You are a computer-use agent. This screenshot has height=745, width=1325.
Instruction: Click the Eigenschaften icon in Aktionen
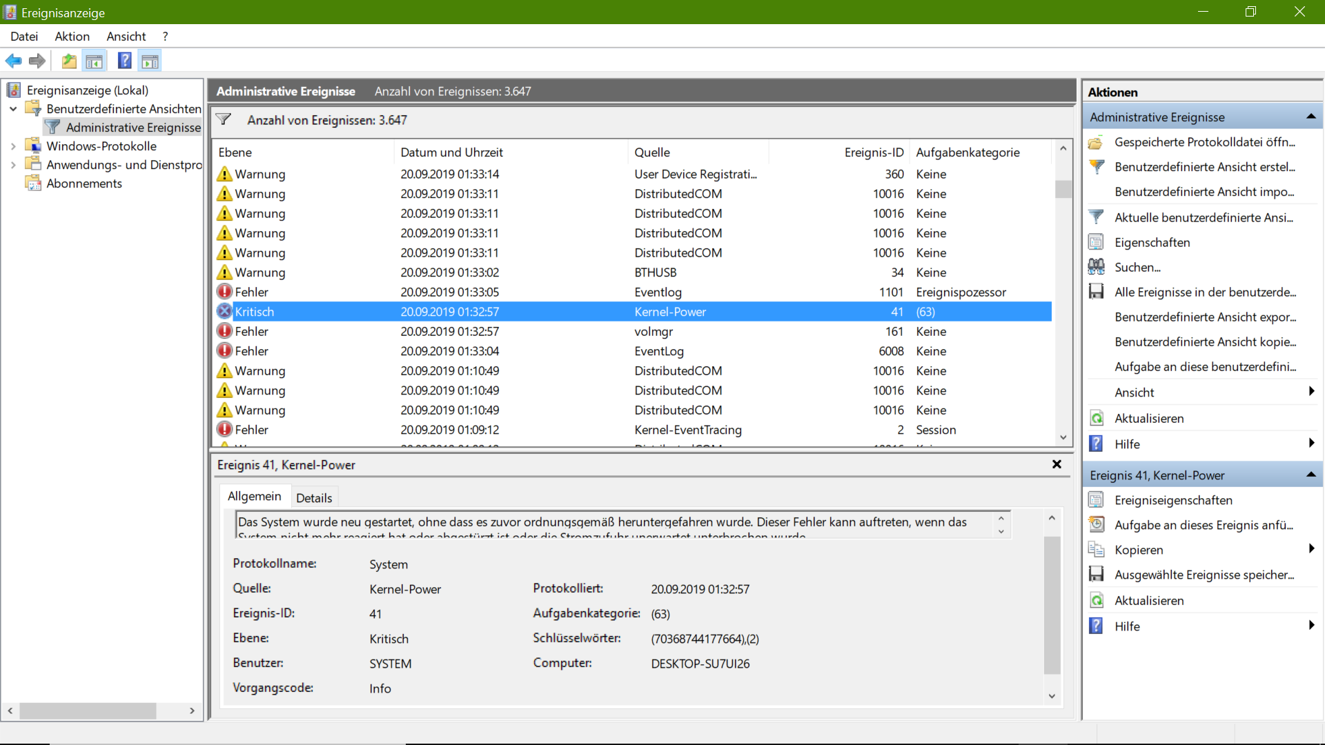(1096, 242)
